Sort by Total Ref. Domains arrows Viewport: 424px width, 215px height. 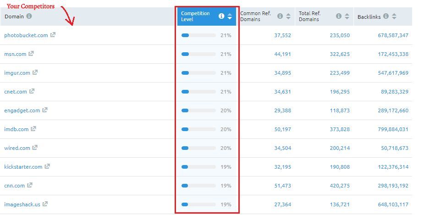[x=347, y=16]
